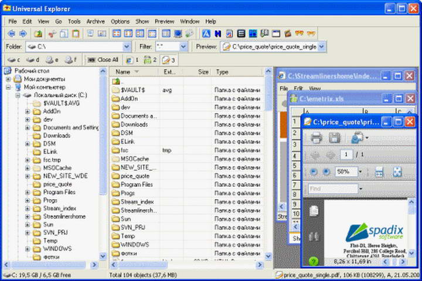Screen dimensions: 422x281
Task: Click the black list-view toolbar icon
Action: [x=241, y=33]
